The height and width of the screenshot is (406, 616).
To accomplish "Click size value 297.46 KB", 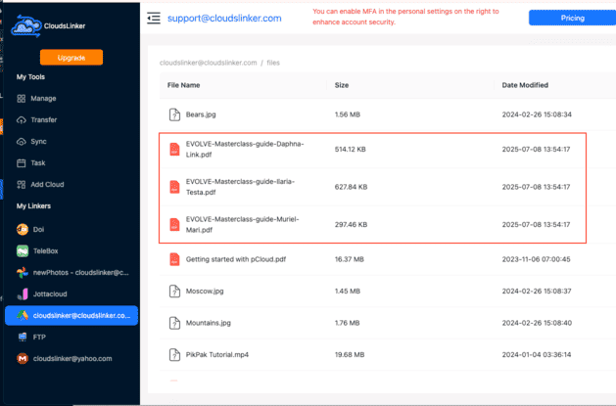I will 351,224.
